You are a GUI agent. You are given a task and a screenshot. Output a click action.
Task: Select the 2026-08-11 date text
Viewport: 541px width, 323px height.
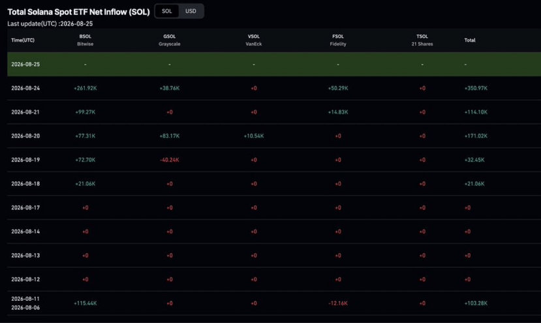tap(25, 299)
